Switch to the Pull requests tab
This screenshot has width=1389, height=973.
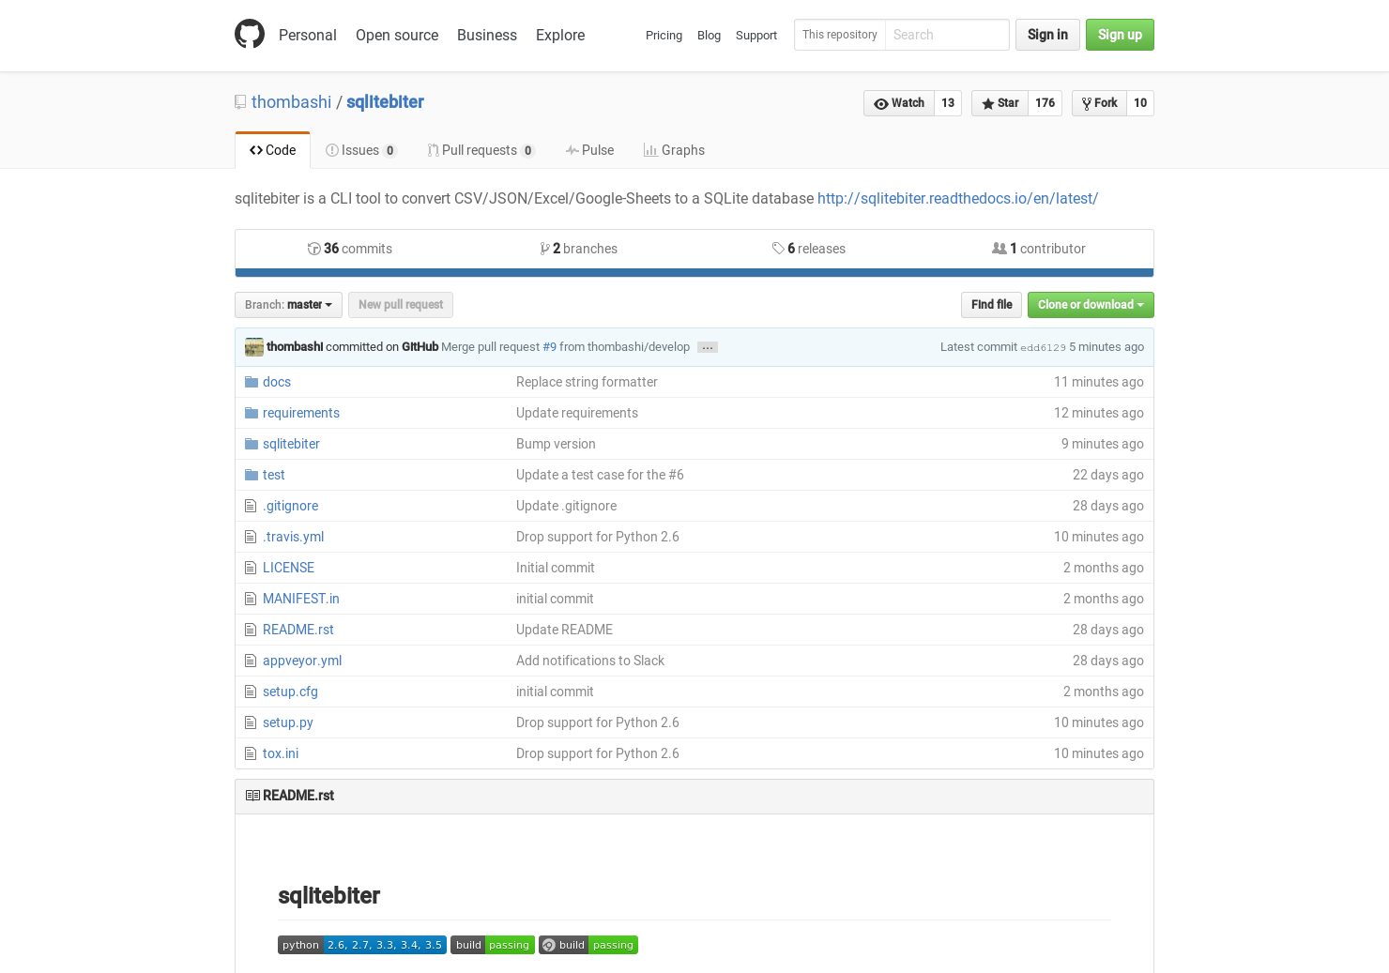pyautogui.click(x=481, y=150)
